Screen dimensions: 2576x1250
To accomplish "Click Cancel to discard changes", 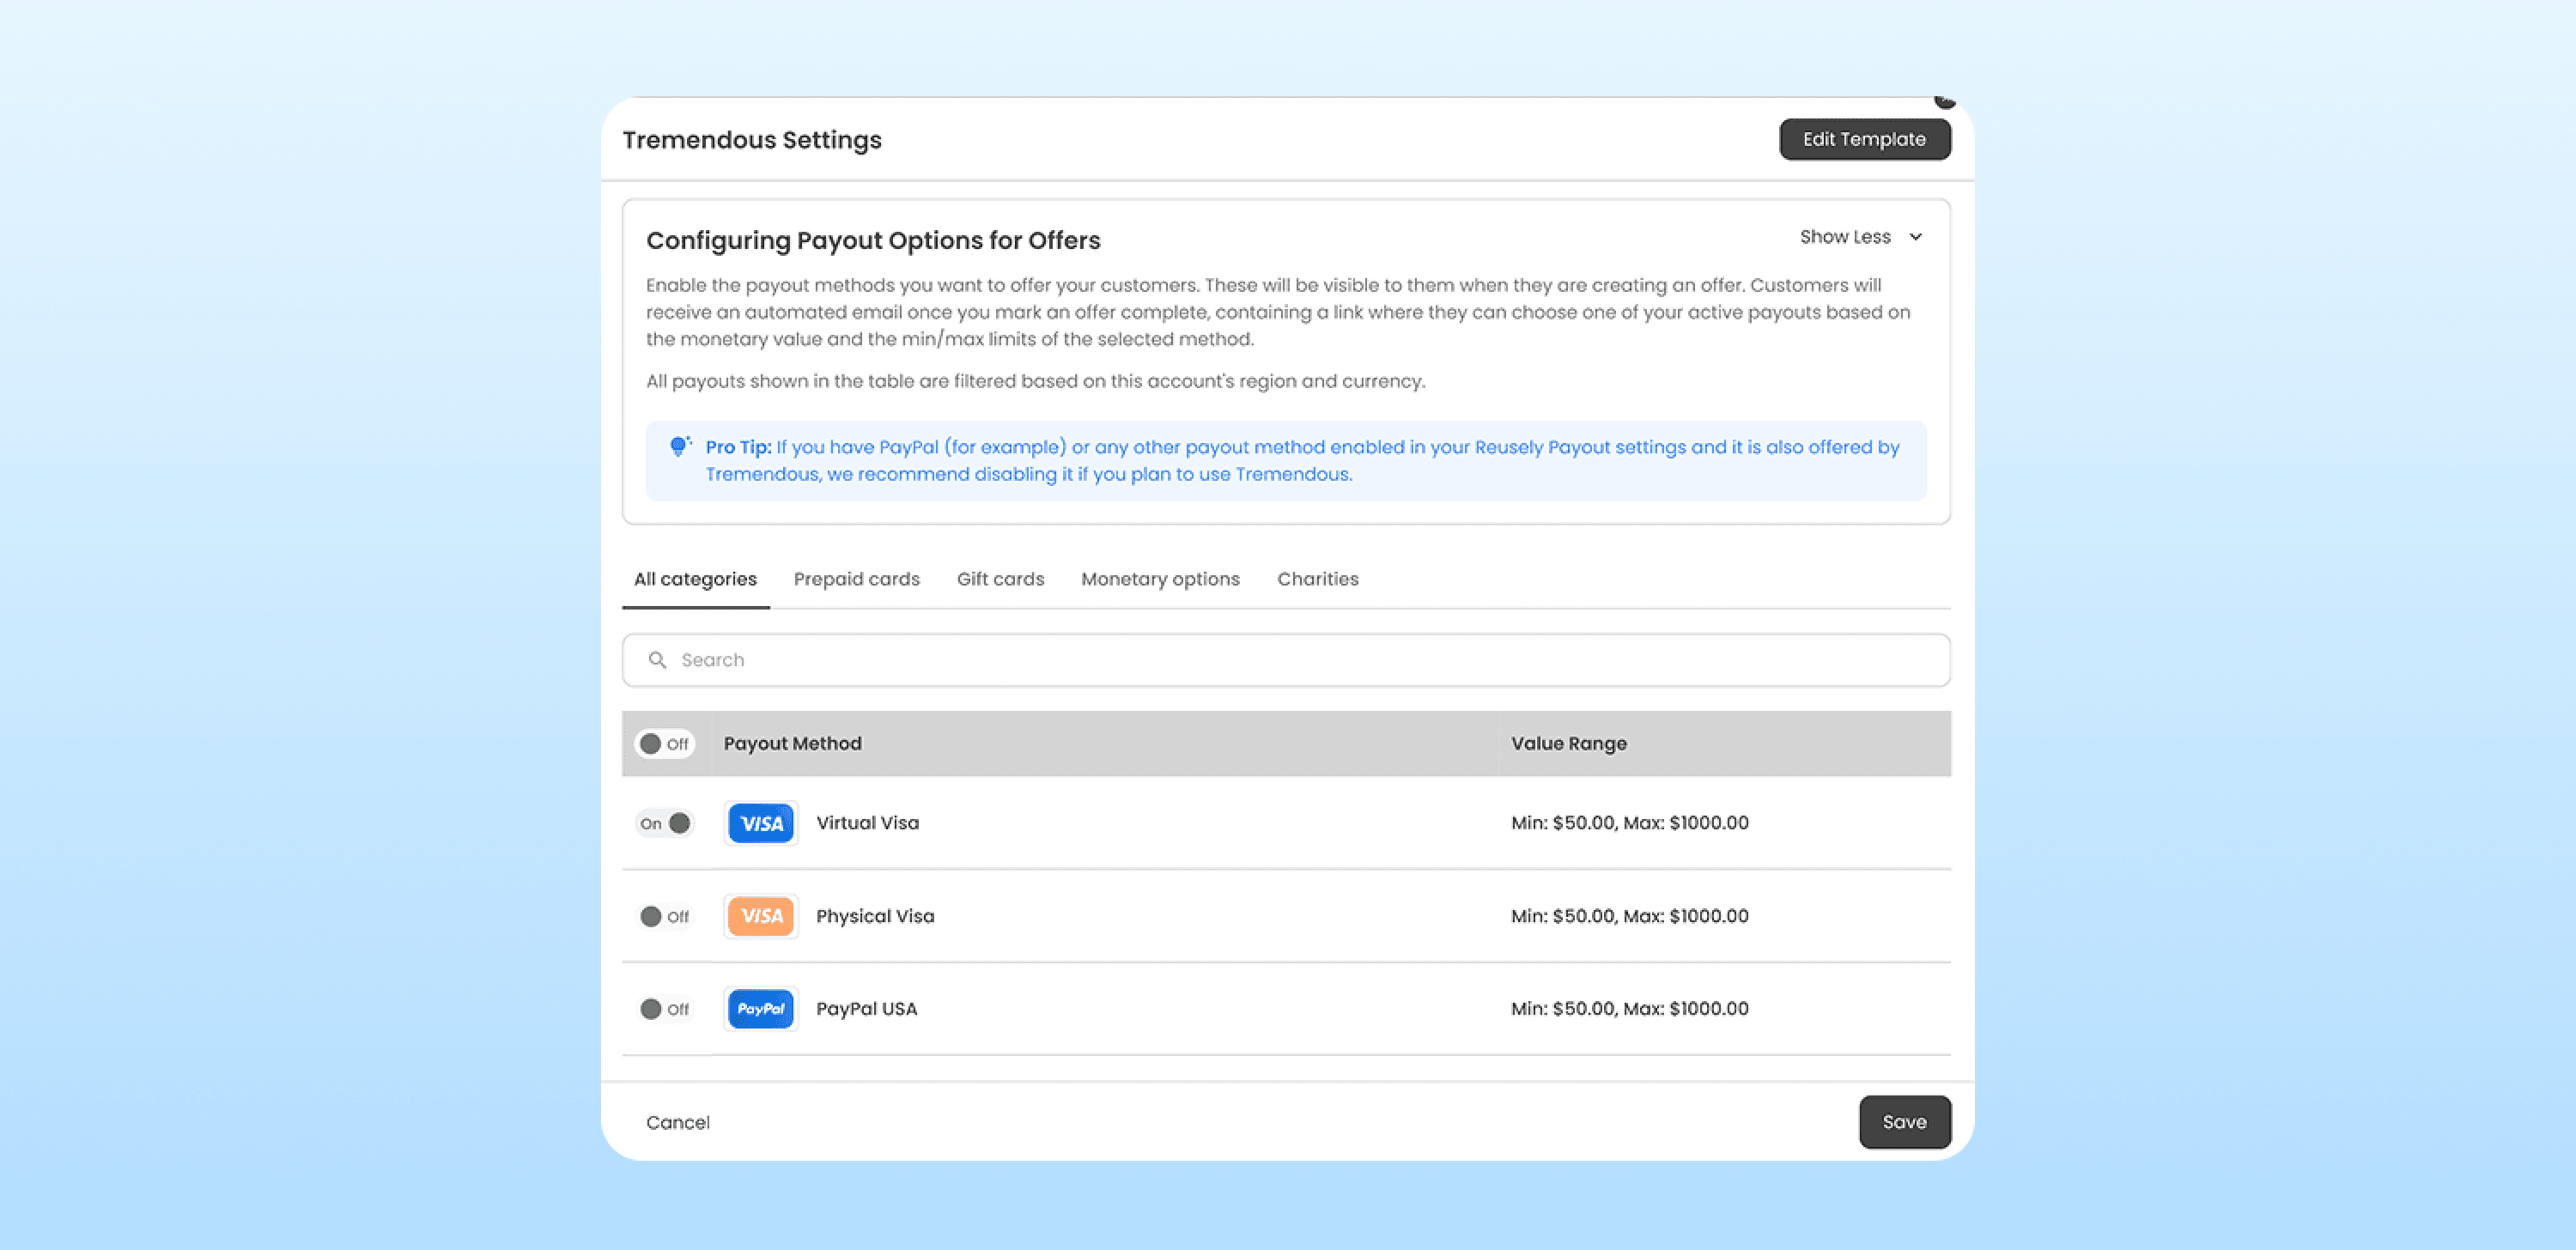I will (x=677, y=1122).
